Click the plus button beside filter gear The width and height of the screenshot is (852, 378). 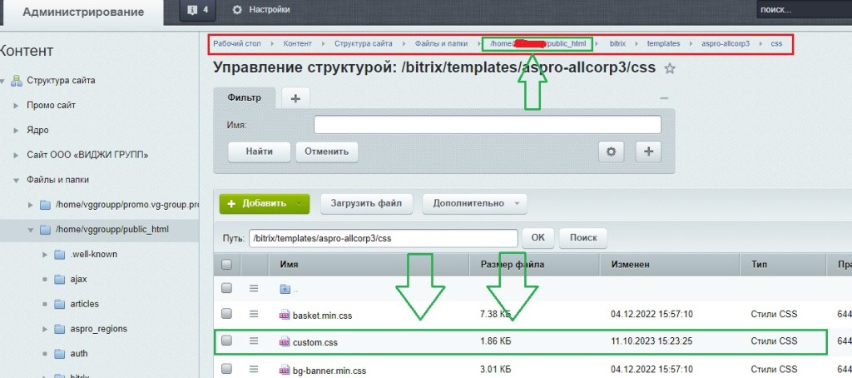pyautogui.click(x=648, y=152)
